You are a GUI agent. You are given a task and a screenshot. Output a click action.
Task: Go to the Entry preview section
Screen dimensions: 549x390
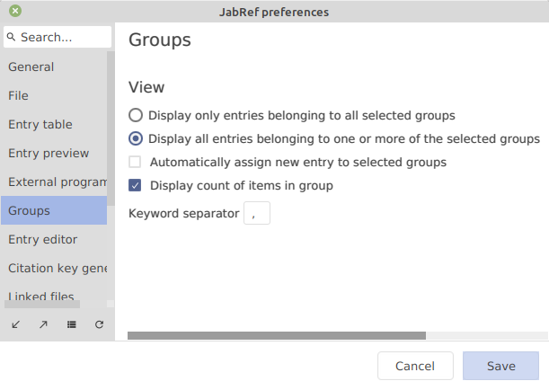click(49, 153)
